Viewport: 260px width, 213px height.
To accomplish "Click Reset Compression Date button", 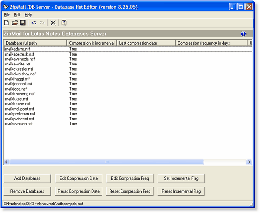I will [x=79, y=191].
